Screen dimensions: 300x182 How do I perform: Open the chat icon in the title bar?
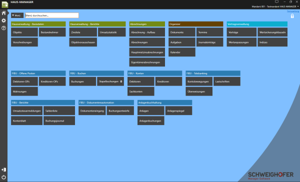pyautogui.click(x=276, y=1)
